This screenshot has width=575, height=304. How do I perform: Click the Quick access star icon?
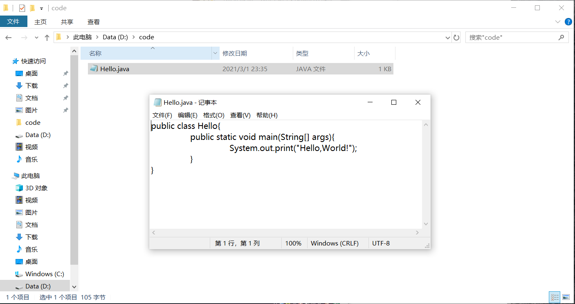[x=16, y=61]
